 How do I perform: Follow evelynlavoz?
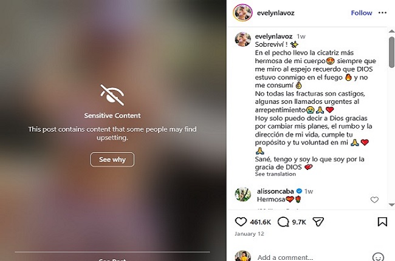(361, 13)
